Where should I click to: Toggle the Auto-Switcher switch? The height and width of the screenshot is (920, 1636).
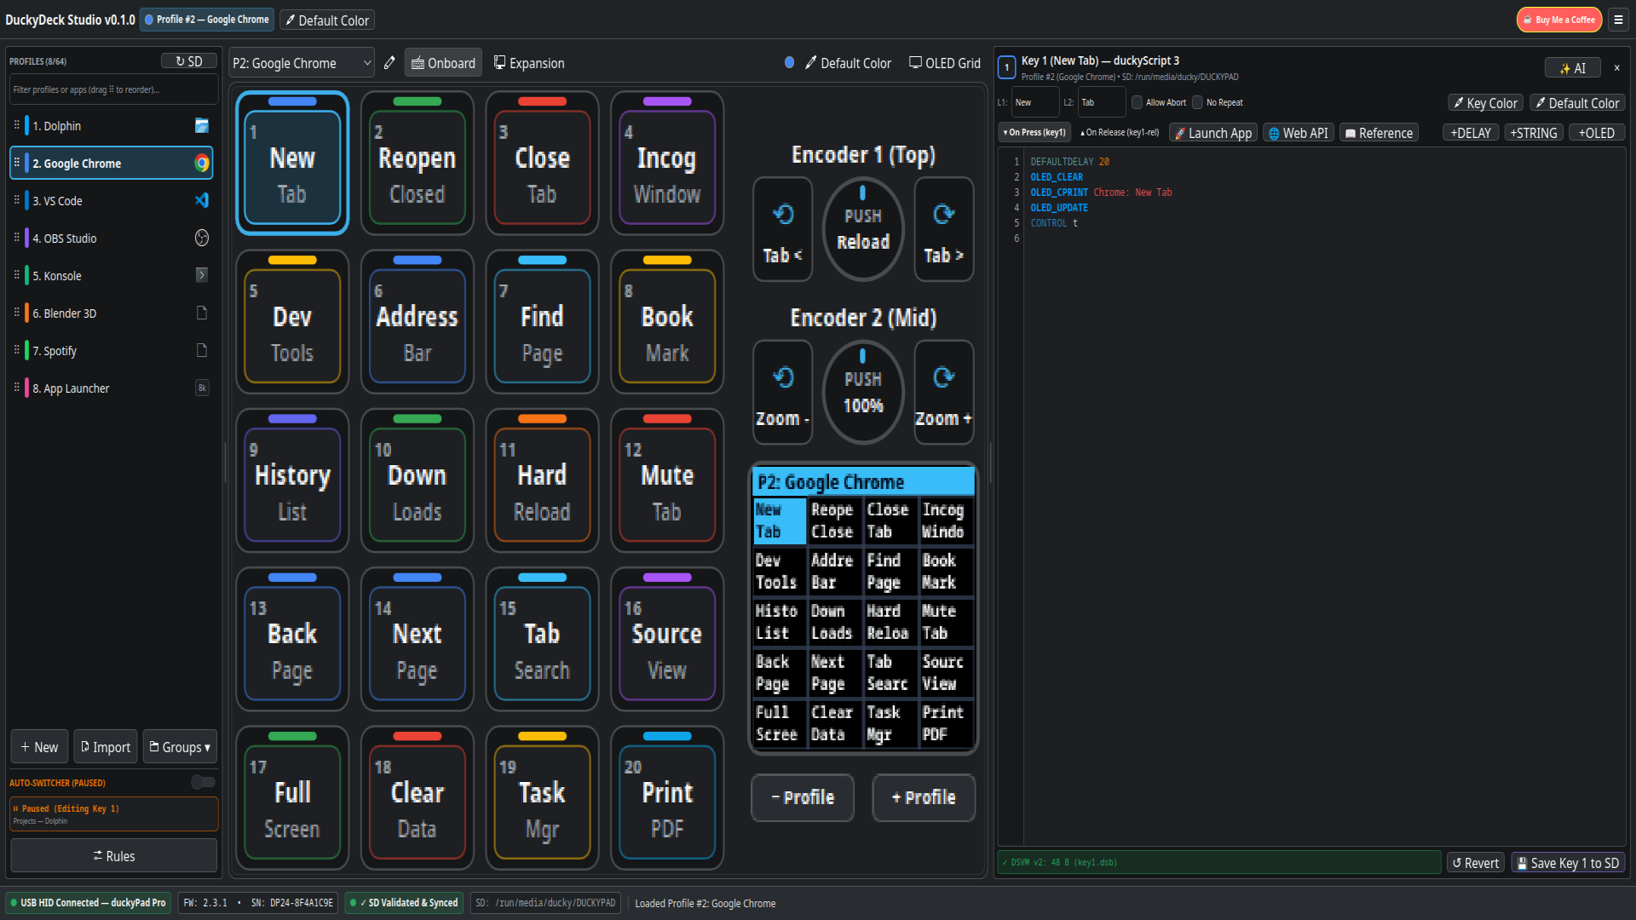(203, 782)
